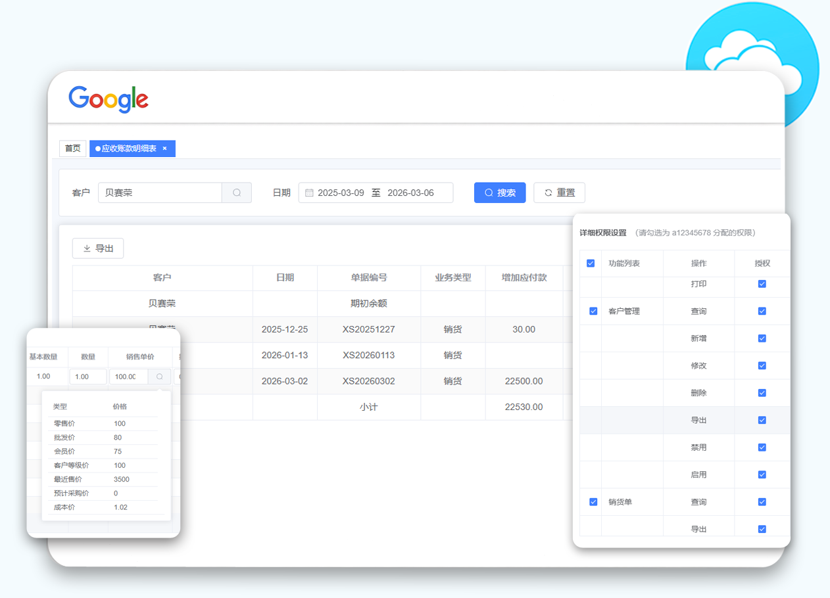Click the 客户 name input field
The image size is (830, 598).
coord(160,193)
